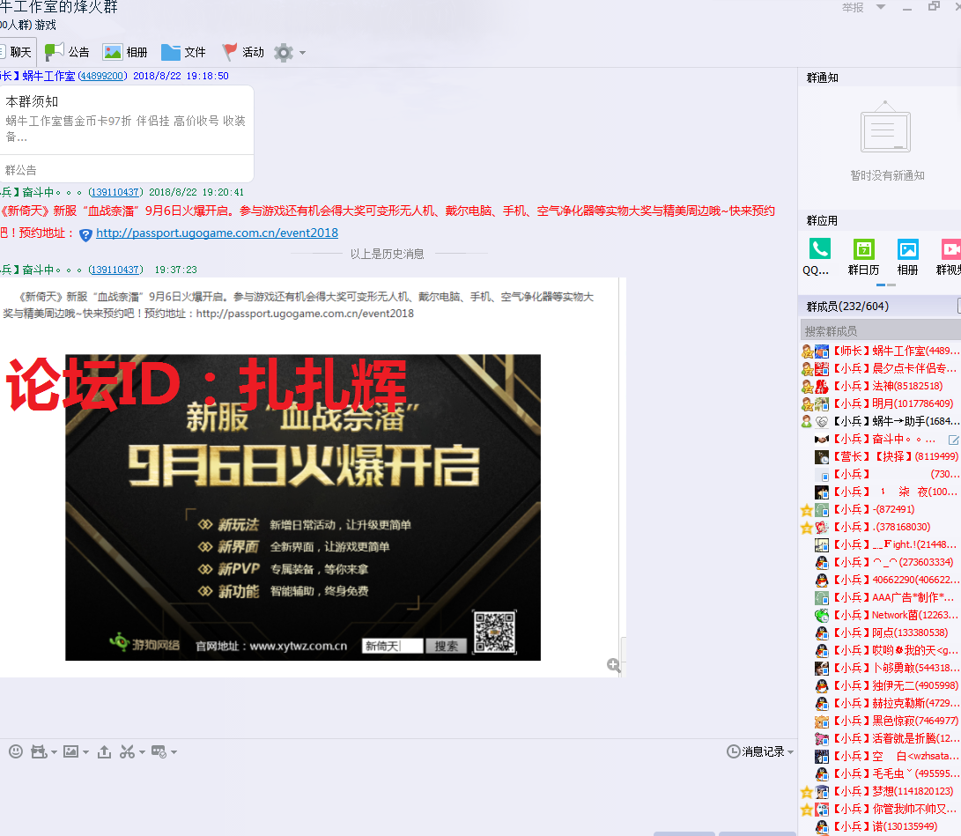Click the scissors screenshot icon

click(x=127, y=751)
